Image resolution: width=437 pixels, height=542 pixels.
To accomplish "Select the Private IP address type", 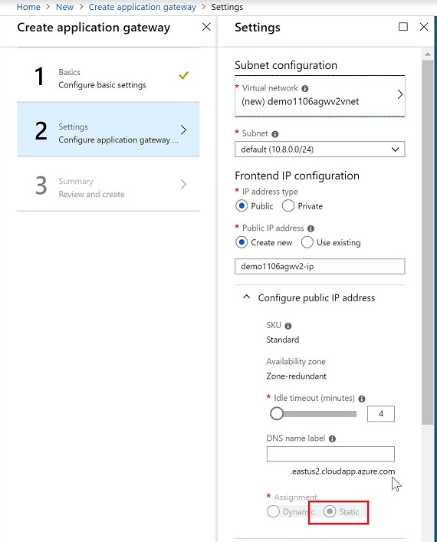I will [288, 206].
